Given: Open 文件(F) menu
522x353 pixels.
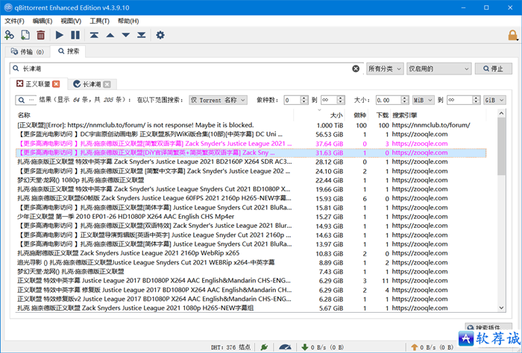Looking at the screenshot, I should (14, 21).
